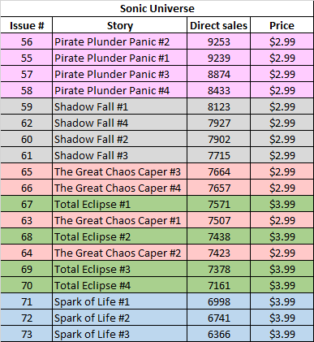Select the sales value 7927 cell
This screenshot has width=314, height=342.
218,123
